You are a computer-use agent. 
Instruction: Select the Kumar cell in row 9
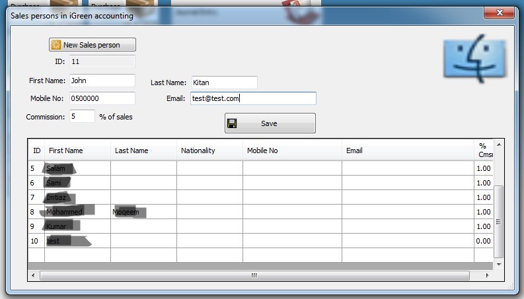77,226
